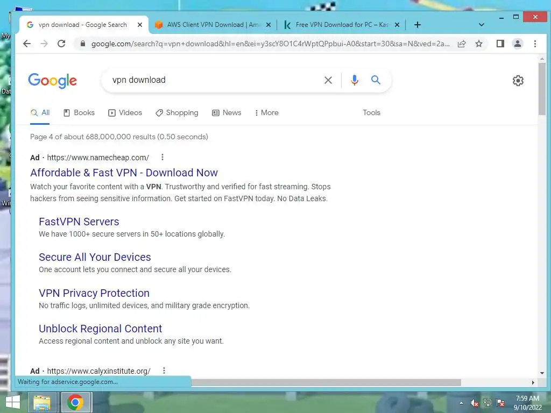The height and width of the screenshot is (413, 551).
Task: Open Unblock Regional Content link
Action: (x=101, y=329)
